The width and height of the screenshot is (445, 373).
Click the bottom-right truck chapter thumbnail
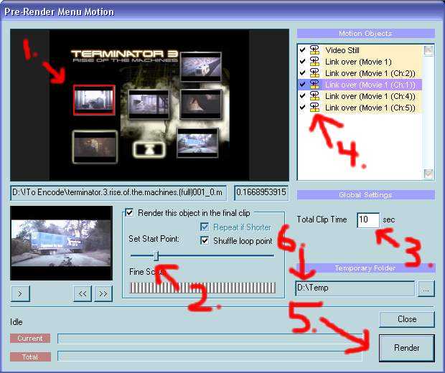(x=197, y=143)
